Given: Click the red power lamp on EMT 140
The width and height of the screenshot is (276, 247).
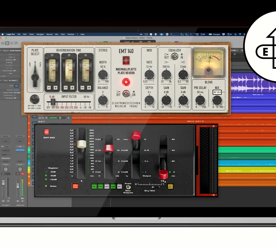Looking at the screenshot, I should pyautogui.click(x=126, y=82).
